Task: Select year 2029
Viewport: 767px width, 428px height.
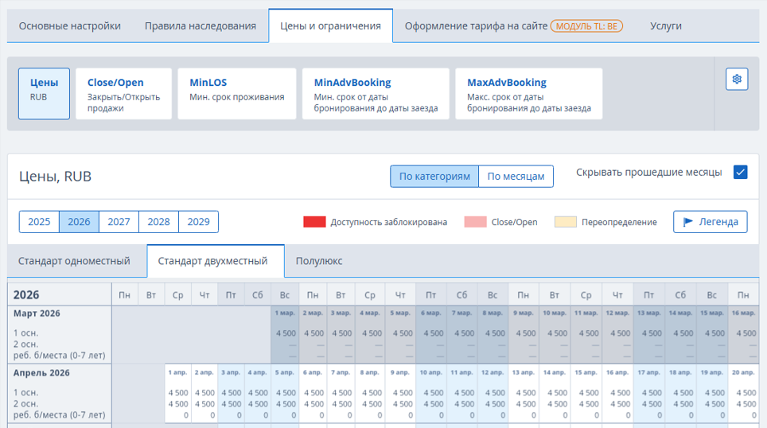Action: tap(198, 222)
